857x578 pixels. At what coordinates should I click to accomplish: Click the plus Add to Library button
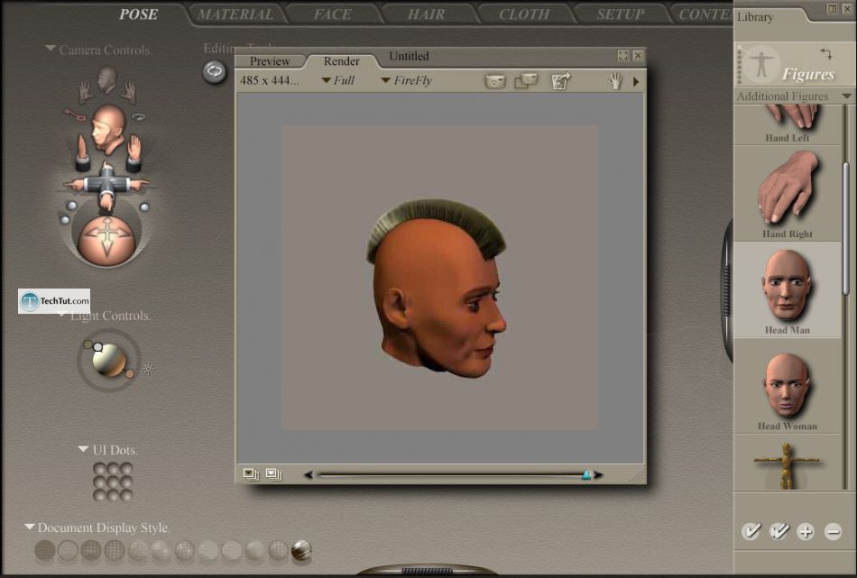click(805, 531)
